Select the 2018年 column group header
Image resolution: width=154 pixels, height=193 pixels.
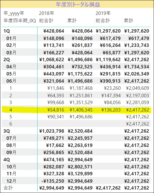pos(47,13)
